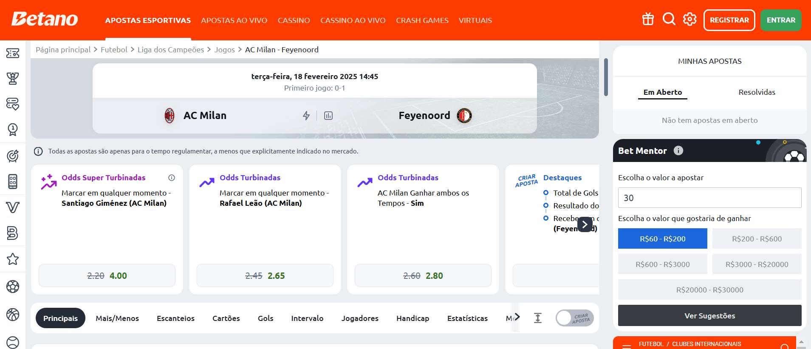Select the Estatísticas market tab
Screen dimensions: 811x349
pyautogui.click(x=467, y=318)
